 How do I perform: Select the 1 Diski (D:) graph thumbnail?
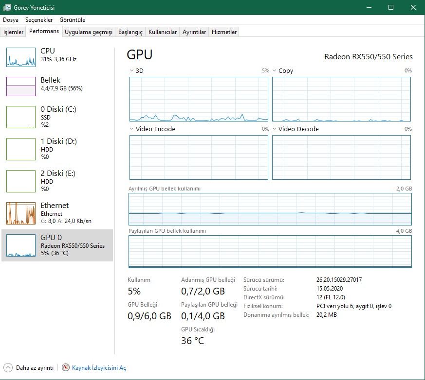tap(21, 149)
